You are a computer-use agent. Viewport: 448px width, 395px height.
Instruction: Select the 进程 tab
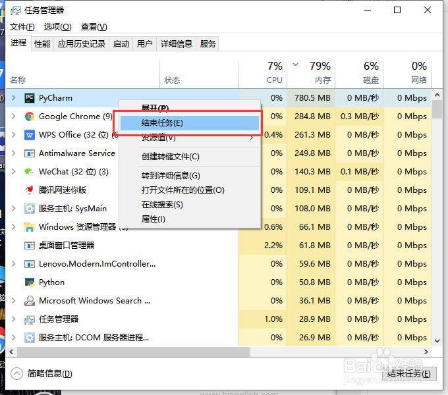[x=18, y=43]
